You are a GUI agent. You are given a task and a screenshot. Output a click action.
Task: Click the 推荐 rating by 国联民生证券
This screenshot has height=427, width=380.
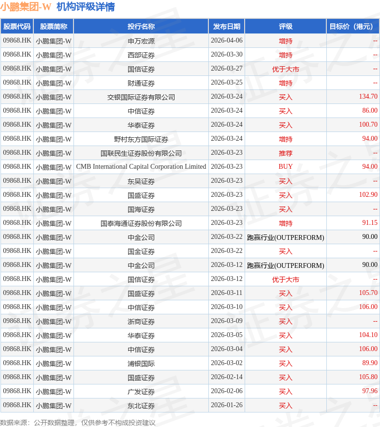pos(286,153)
